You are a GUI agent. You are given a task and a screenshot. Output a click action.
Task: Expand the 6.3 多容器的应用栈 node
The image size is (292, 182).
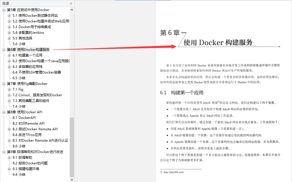point(9,67)
